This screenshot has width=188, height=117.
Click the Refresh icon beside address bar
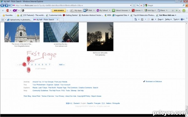138,5
